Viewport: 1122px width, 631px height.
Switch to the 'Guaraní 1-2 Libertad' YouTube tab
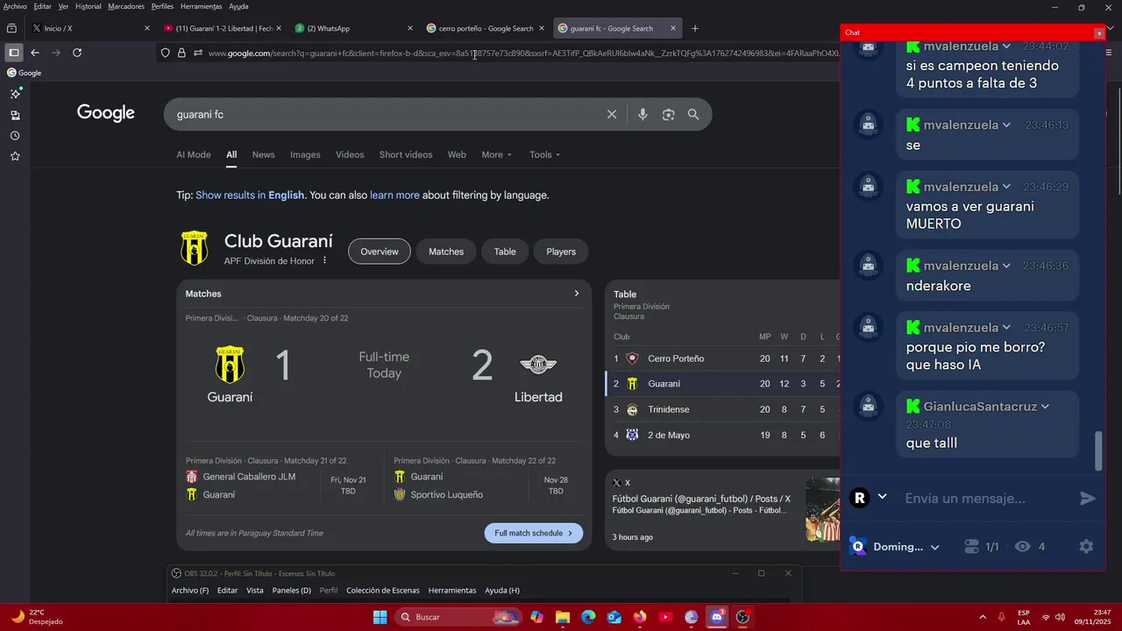pos(224,28)
